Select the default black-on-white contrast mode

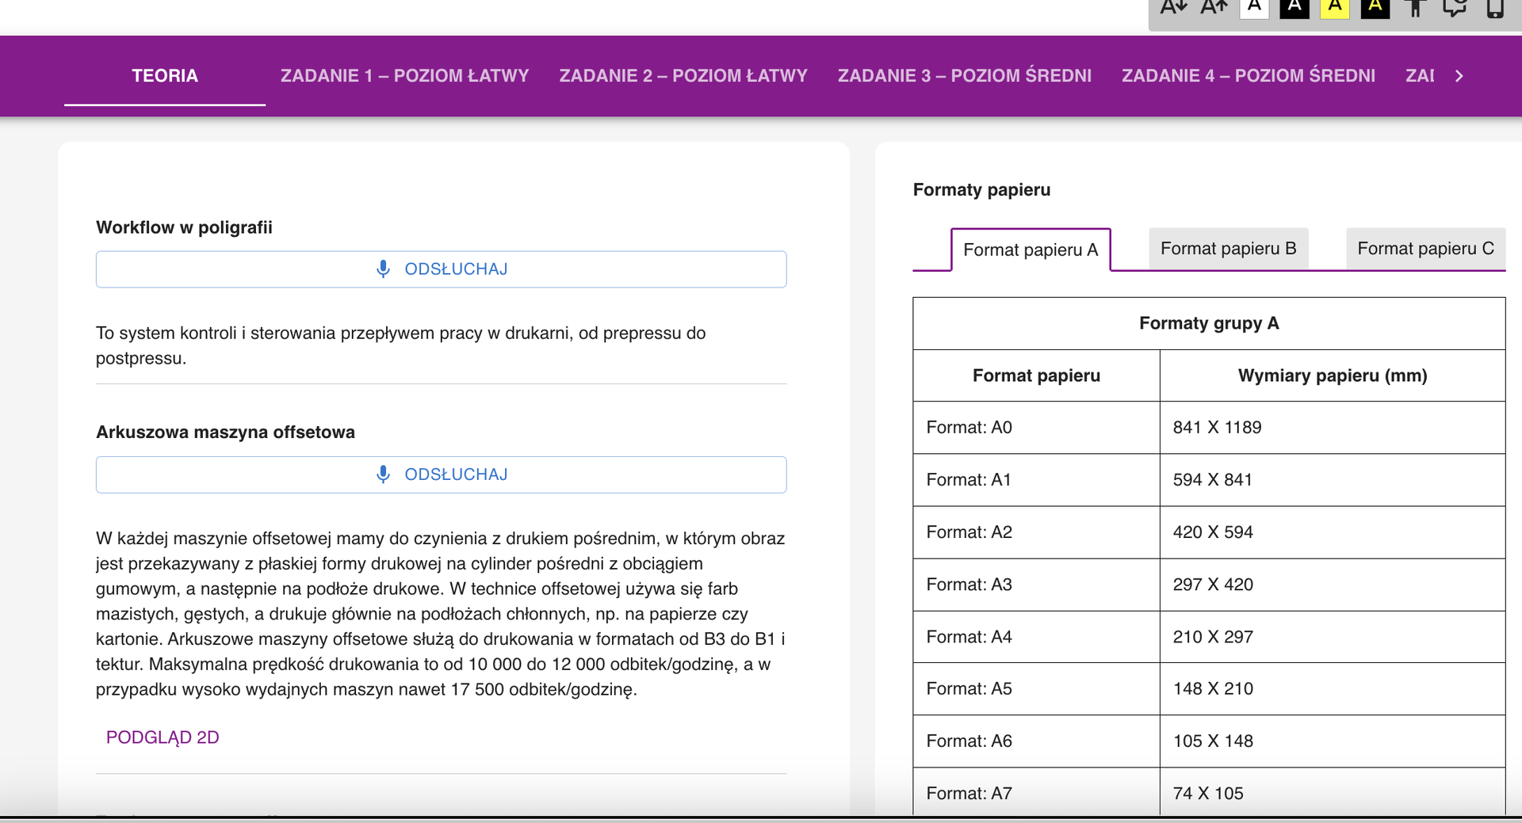pyautogui.click(x=1254, y=8)
